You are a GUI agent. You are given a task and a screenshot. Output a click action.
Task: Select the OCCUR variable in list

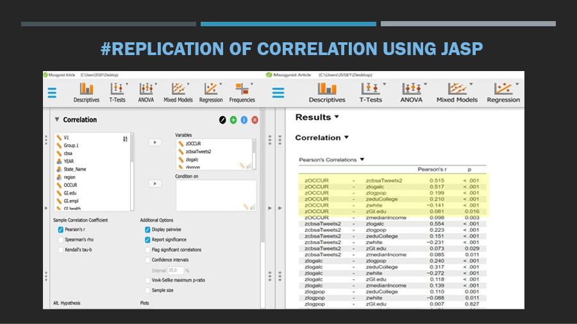click(71, 185)
